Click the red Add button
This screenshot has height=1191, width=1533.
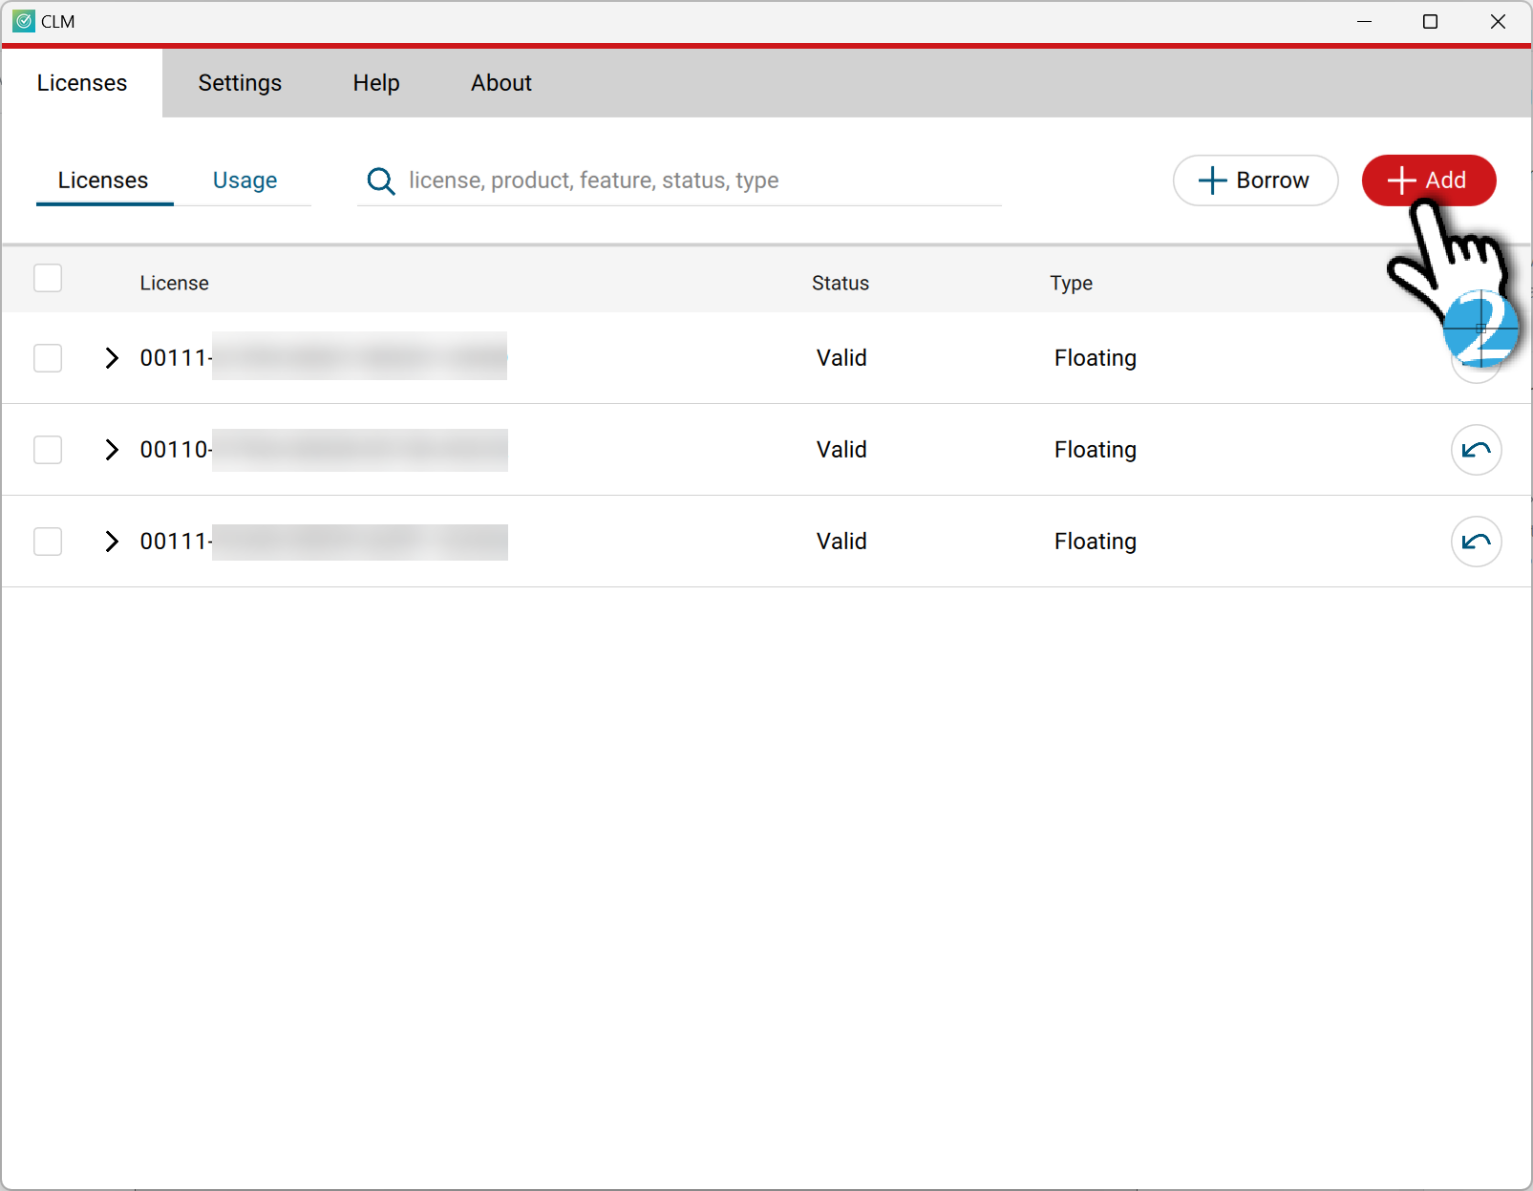tap(1429, 181)
